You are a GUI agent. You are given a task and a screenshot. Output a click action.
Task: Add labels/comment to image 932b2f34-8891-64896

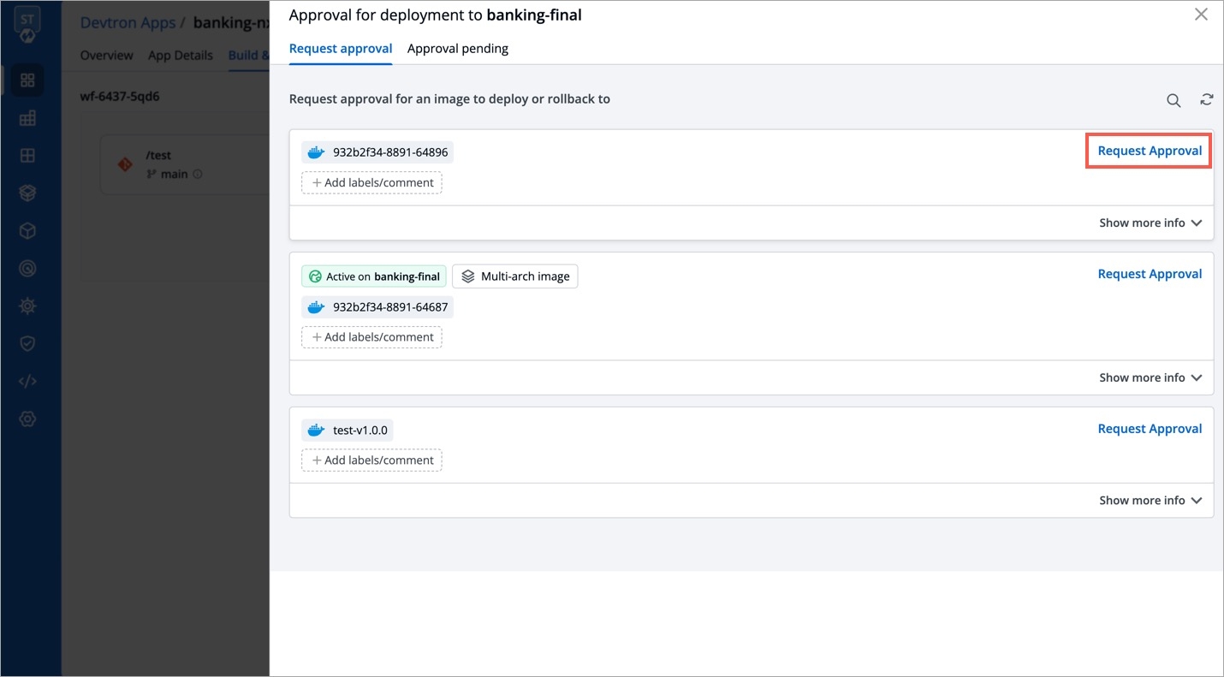point(371,183)
